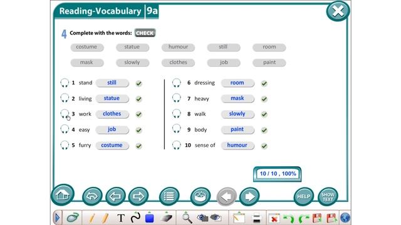Play audio for item 5 'furry'
This screenshot has width=401, height=225.
point(65,145)
